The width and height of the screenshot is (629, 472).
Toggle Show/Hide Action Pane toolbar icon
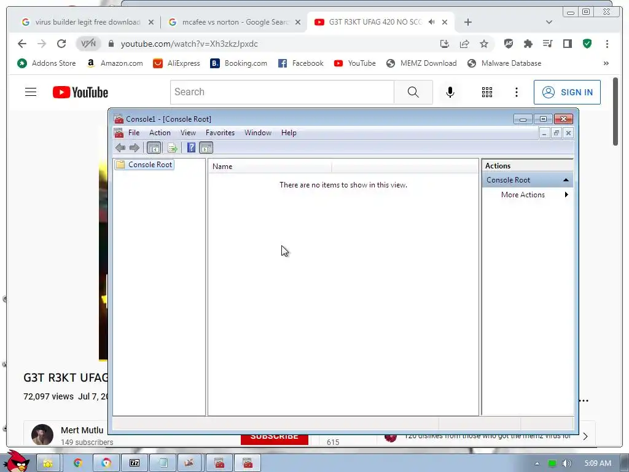click(x=206, y=147)
